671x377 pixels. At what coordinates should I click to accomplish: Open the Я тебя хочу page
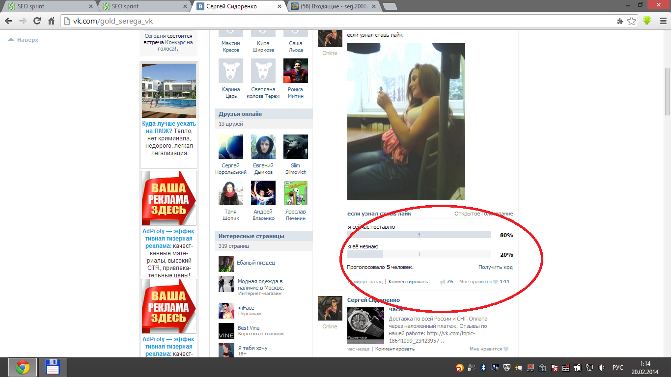252,348
